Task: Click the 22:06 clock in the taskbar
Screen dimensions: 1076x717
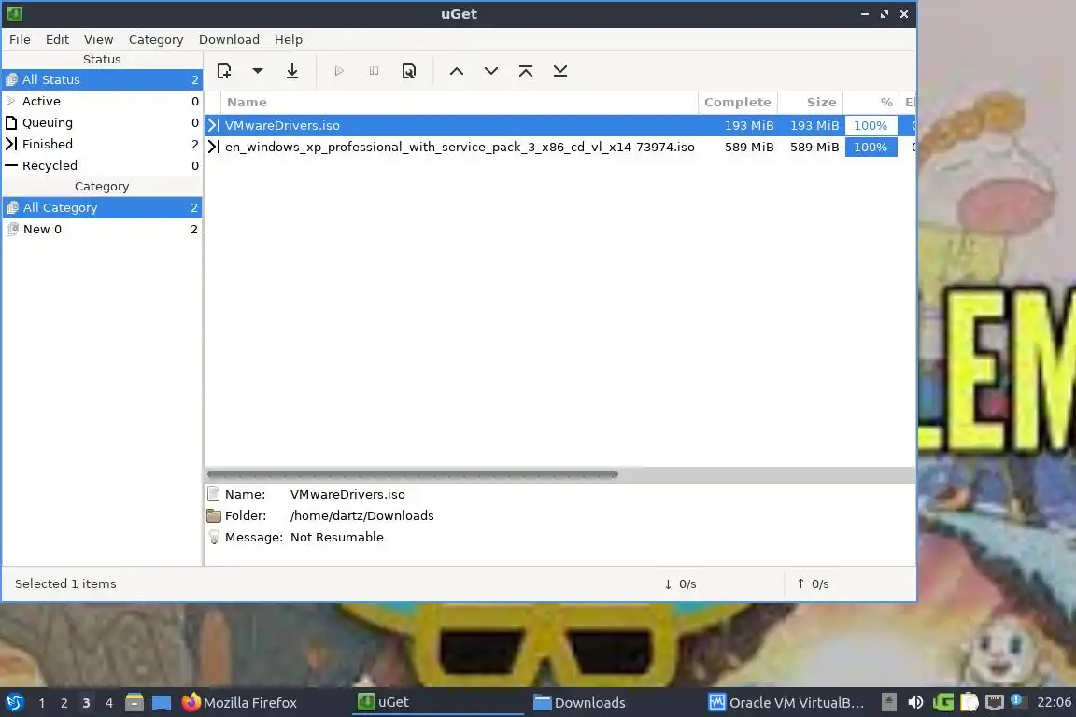Action: pyautogui.click(x=1054, y=703)
